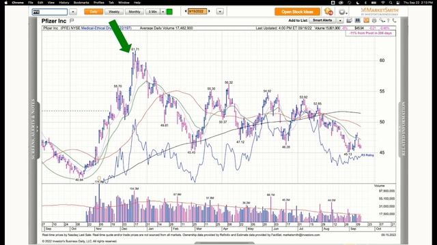Open the ticker symbol history dropdown
This screenshot has width=437, height=245.
[73, 12]
